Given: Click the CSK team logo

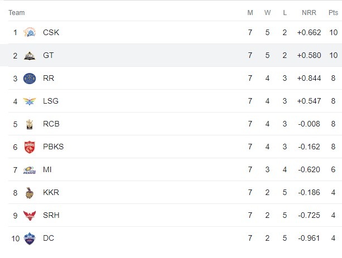Looking at the screenshot, I should [x=30, y=32].
